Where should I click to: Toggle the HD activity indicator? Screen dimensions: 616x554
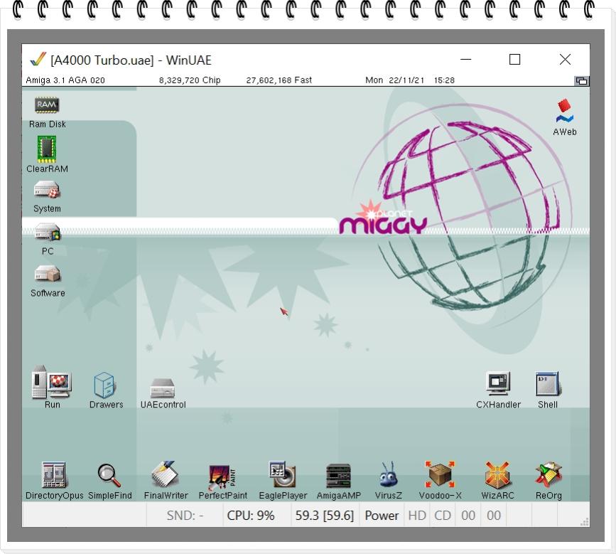coord(416,514)
